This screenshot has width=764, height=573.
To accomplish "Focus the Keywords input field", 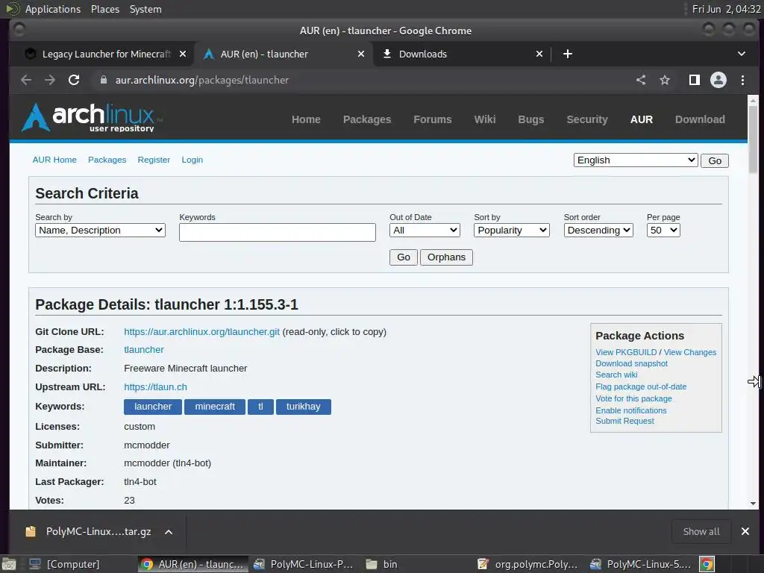I will pyautogui.click(x=278, y=233).
